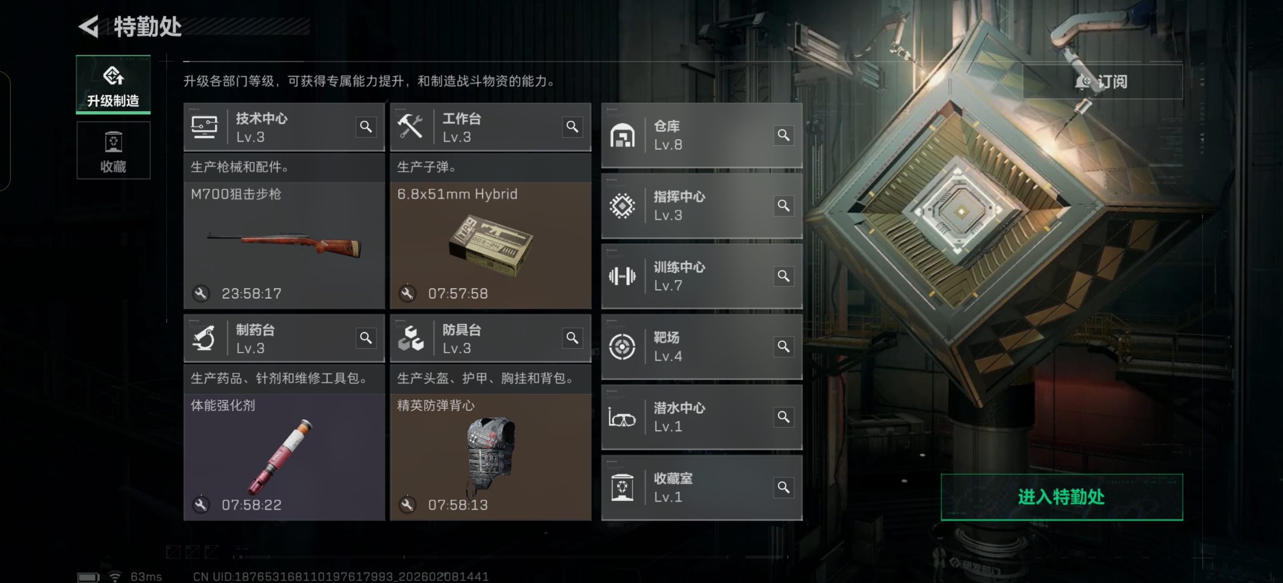1283x583 pixels.
Task: Open the M700狙击步枪 production card
Action: [x=284, y=245]
